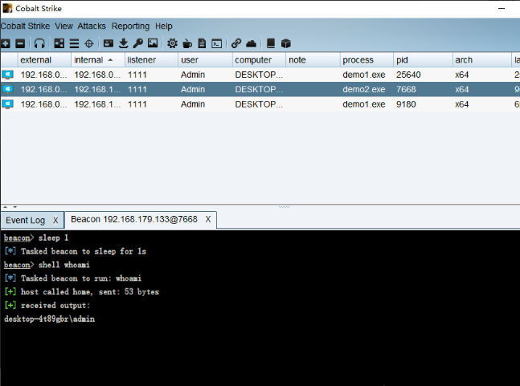
Task: Click the beacon icon of the pid 7668 row
Action: pos(7,89)
